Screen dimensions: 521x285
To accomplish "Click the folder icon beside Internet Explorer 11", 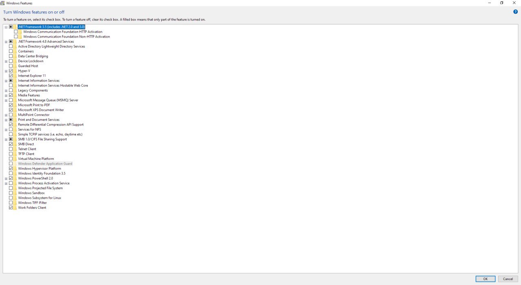I will coord(15,76).
